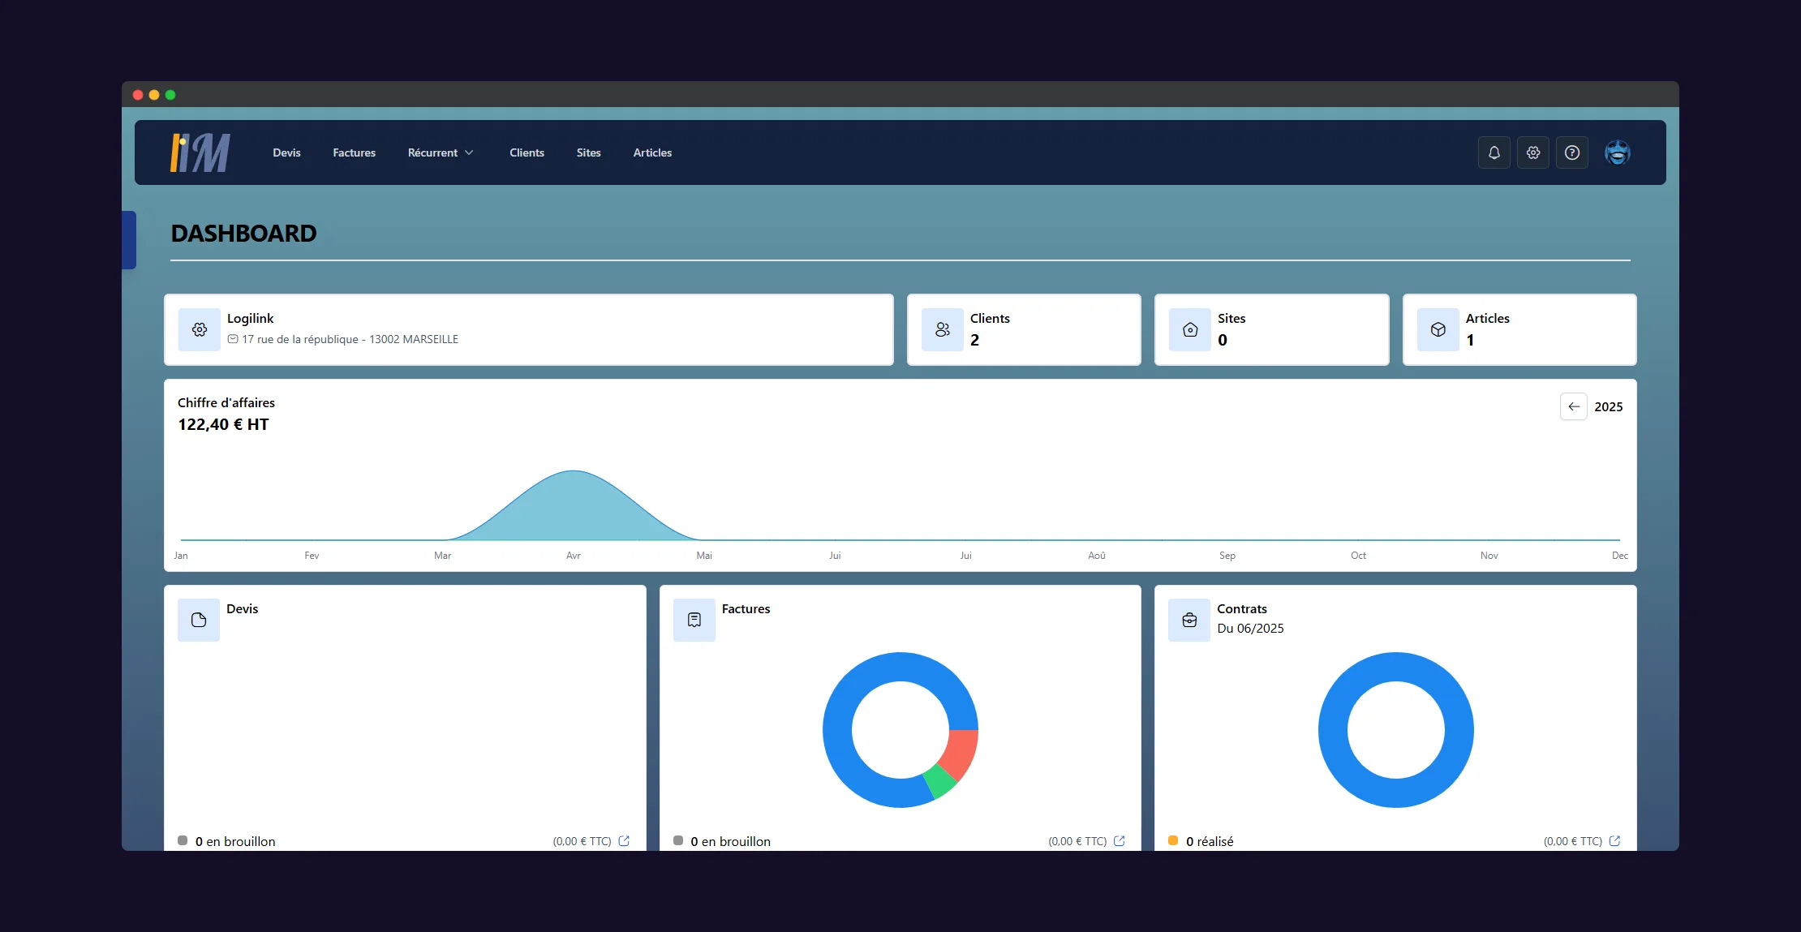The image size is (1801, 932).
Task: Click the IM logo in navbar
Action: point(200,152)
